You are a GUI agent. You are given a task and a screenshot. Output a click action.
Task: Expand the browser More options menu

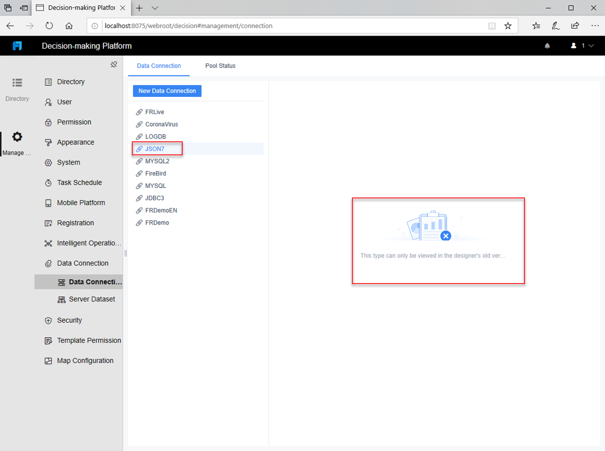click(x=596, y=26)
